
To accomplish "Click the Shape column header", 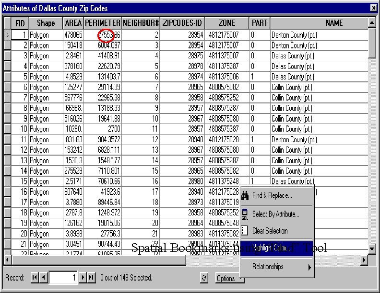I will pyautogui.click(x=46, y=23).
